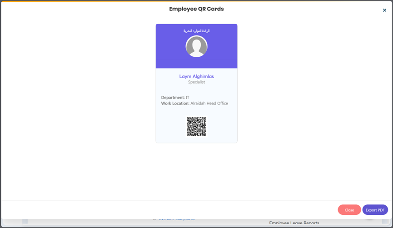Click the card body below the QR code
Viewport: 393px width, 228px height.
196,139
